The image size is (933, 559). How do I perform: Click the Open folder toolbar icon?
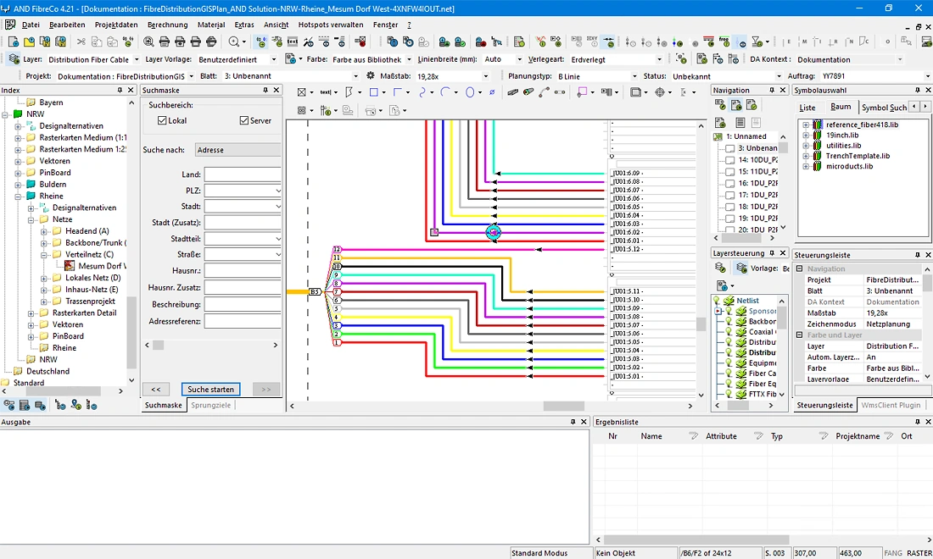pyautogui.click(x=29, y=42)
